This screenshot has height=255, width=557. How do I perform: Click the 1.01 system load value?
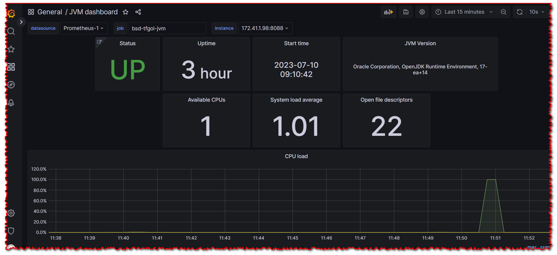[x=296, y=127]
